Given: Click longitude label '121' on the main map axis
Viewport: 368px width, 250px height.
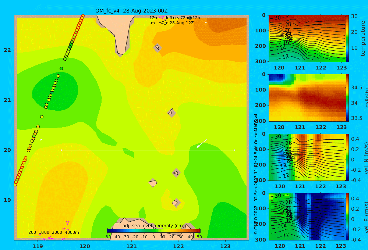Looking at the screenshot, I should click(132, 246).
